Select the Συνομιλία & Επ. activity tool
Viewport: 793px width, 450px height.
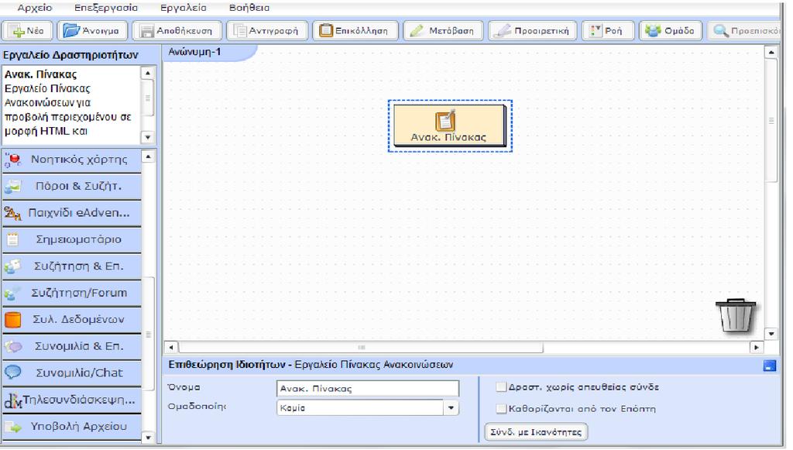(71, 346)
